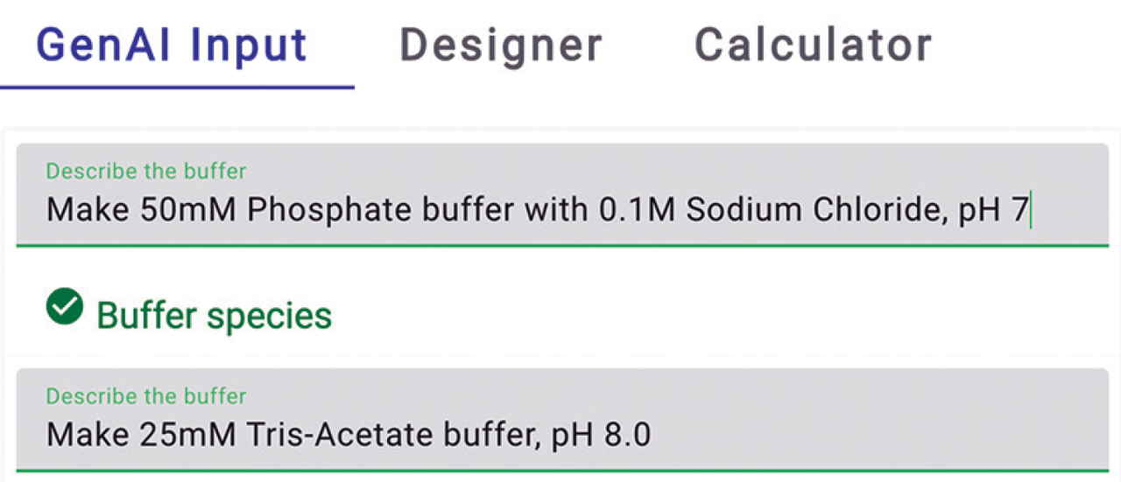Switch to the Designer tab

point(501,45)
